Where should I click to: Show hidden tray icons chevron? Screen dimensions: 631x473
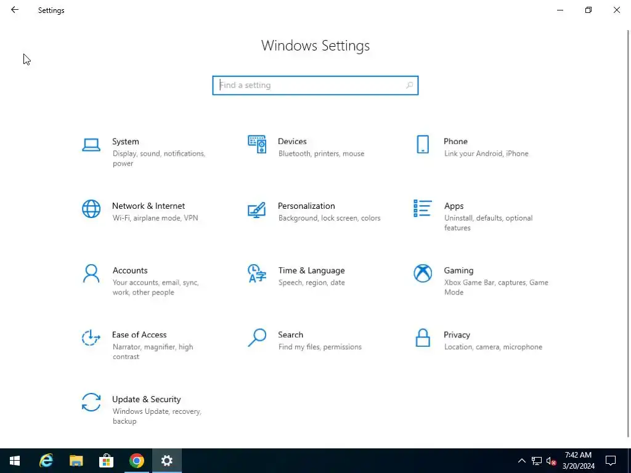click(x=521, y=461)
